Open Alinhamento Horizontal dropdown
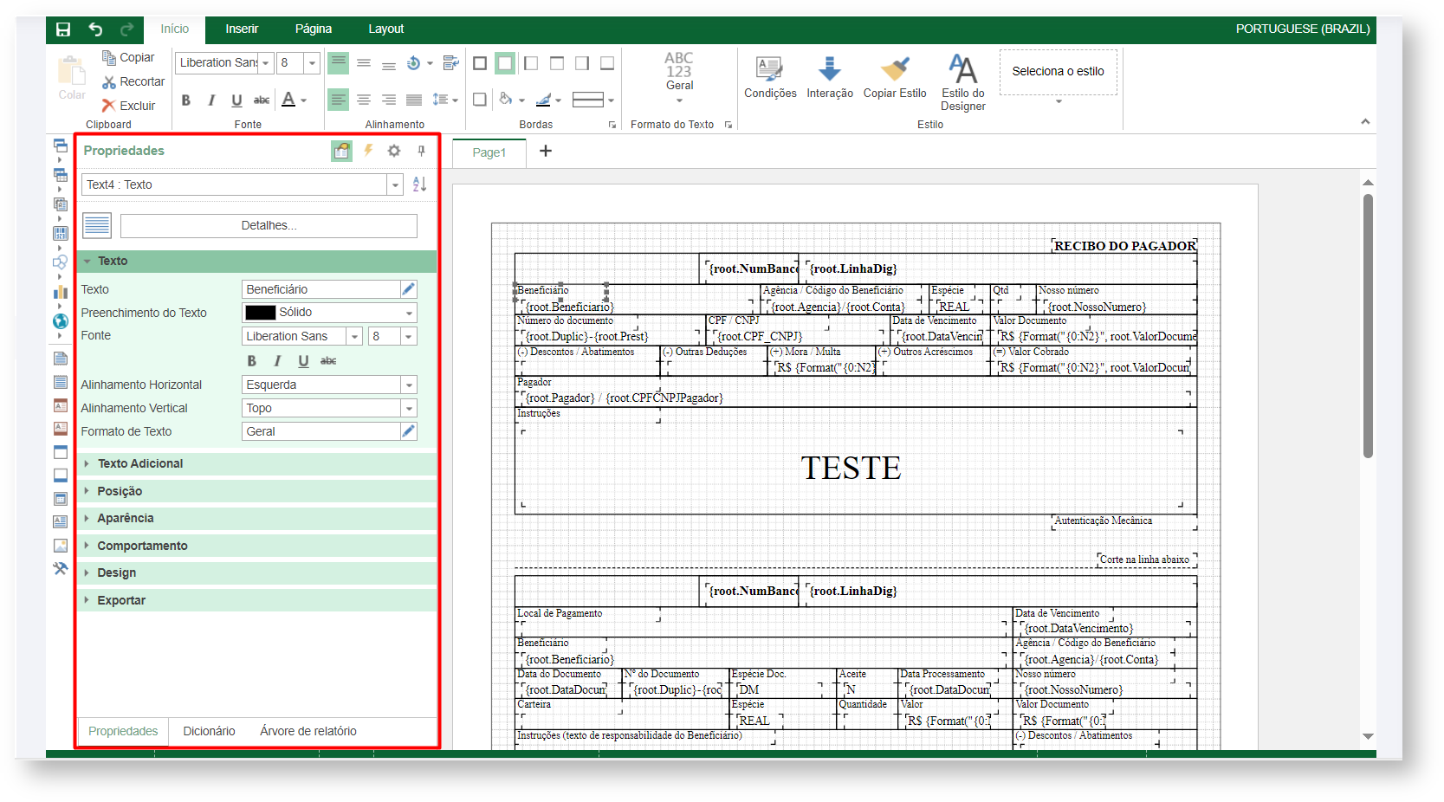Screen dimensions: 1444x802 click(408, 385)
